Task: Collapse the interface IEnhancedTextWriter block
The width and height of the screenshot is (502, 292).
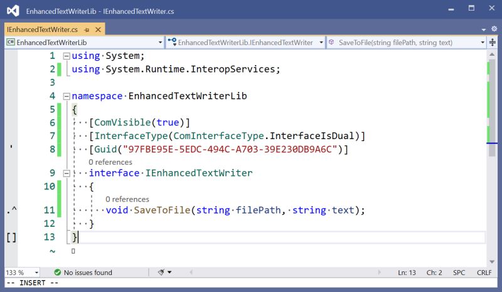Action: coord(67,174)
